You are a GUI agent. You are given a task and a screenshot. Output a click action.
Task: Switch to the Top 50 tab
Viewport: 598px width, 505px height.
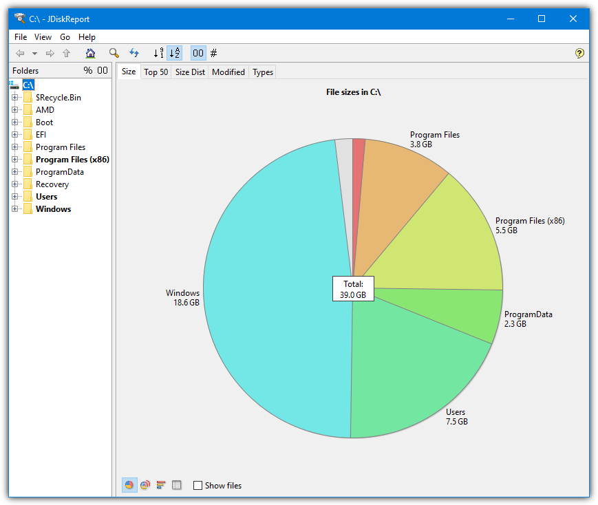(156, 72)
